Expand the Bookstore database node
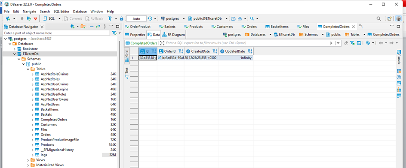 (15, 49)
